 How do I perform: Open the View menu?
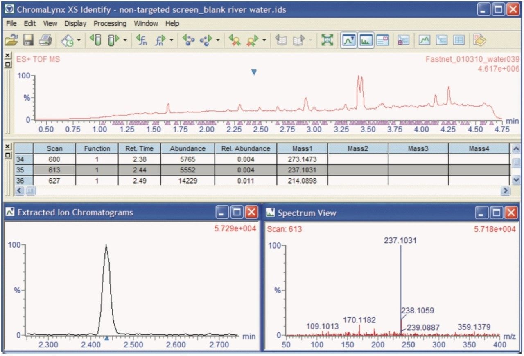[50, 24]
